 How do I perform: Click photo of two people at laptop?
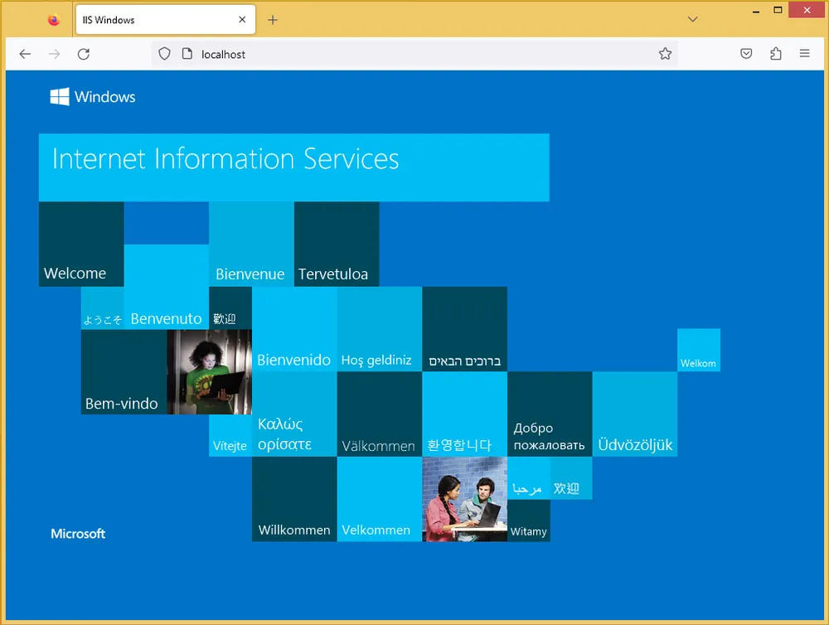point(465,499)
